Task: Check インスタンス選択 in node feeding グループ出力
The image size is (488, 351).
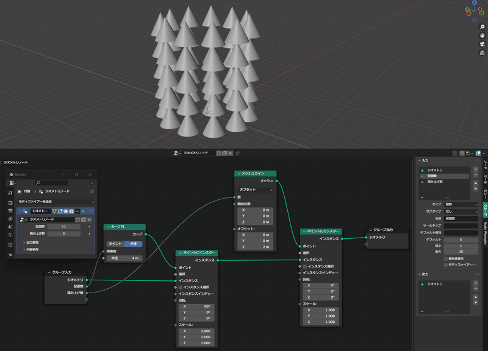Action: coord(304,266)
